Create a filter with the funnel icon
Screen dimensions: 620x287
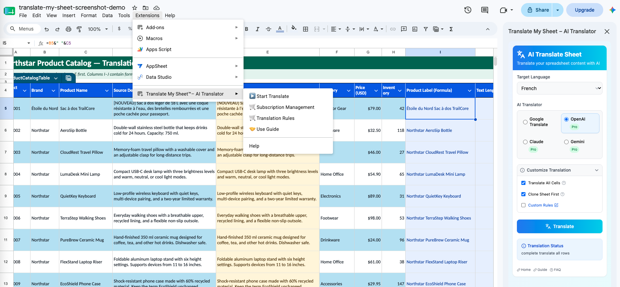426,29
